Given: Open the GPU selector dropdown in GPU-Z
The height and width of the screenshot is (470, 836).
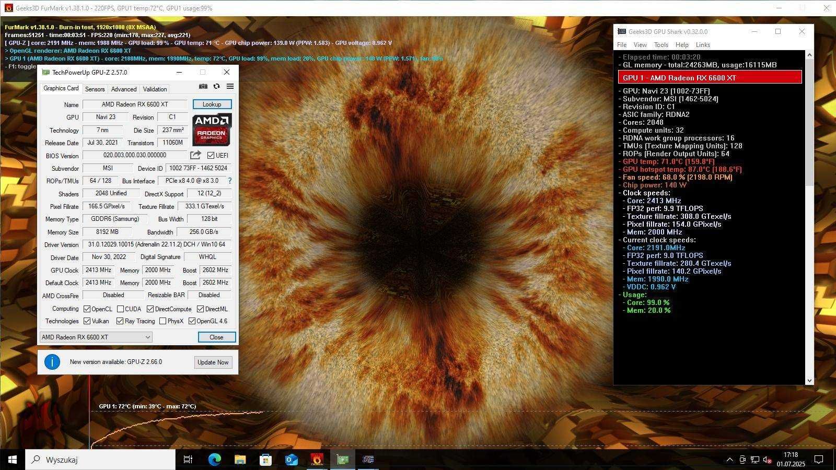Looking at the screenshot, I should 96,337.
